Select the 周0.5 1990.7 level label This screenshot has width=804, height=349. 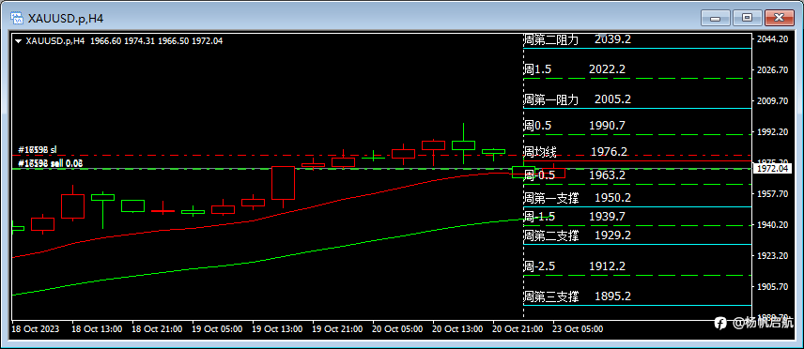point(574,126)
